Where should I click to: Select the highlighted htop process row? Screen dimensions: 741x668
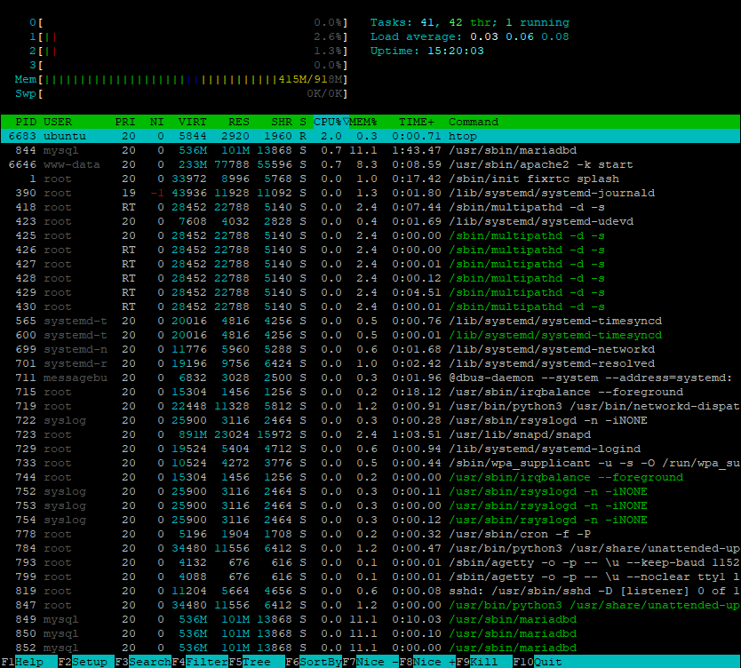370,136
